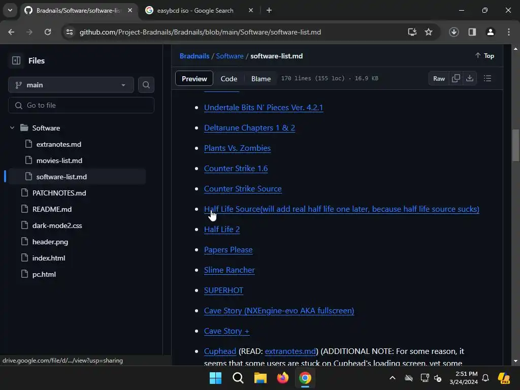Switch to the easybcd iso Google Search tab
This screenshot has width=520, height=390.
coord(196,11)
